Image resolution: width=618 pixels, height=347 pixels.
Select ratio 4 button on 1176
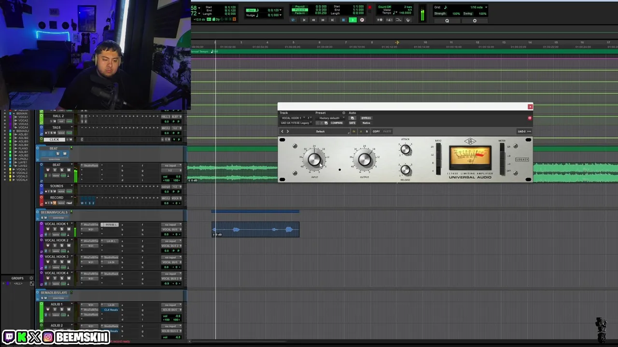(438, 171)
